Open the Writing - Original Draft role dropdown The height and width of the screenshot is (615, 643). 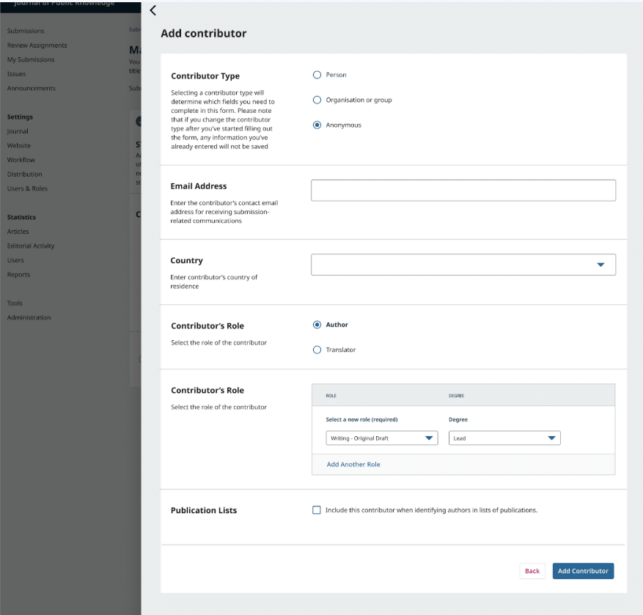(381, 438)
